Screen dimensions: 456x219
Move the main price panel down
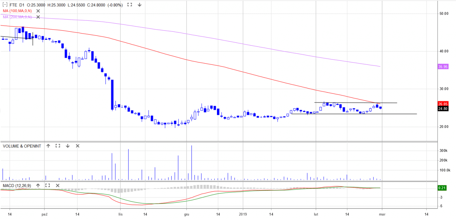[140, 5]
